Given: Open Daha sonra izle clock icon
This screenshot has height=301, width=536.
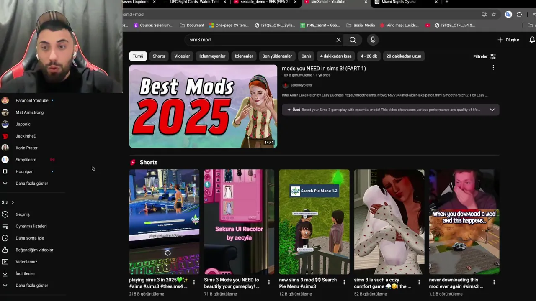Looking at the screenshot, I should coord(5,238).
